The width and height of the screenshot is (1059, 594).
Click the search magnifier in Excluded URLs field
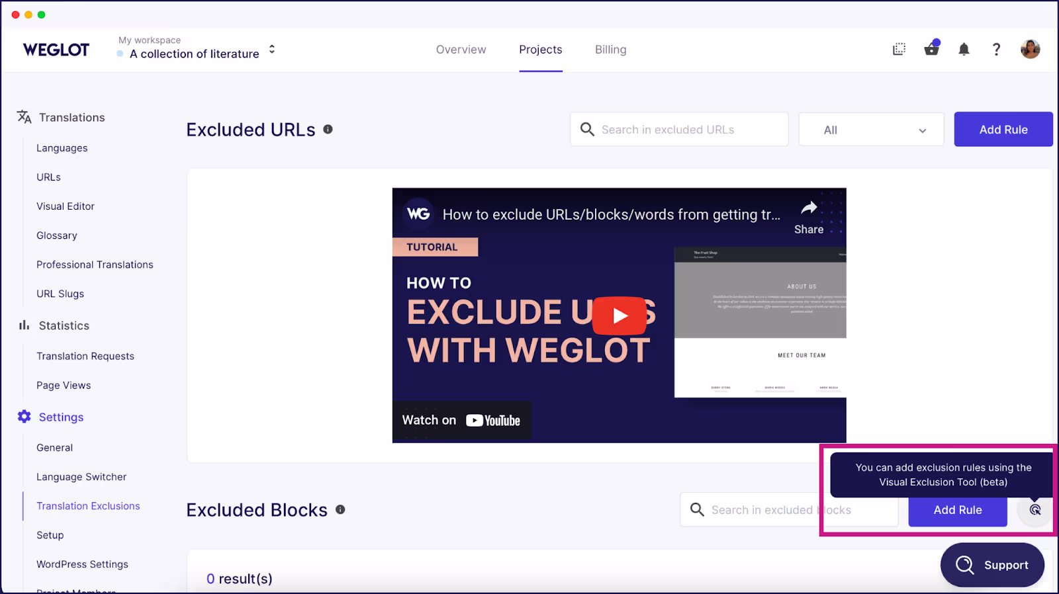[x=587, y=129]
